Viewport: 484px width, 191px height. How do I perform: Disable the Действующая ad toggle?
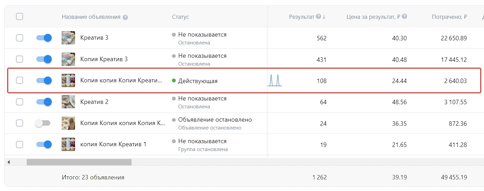[x=44, y=81]
